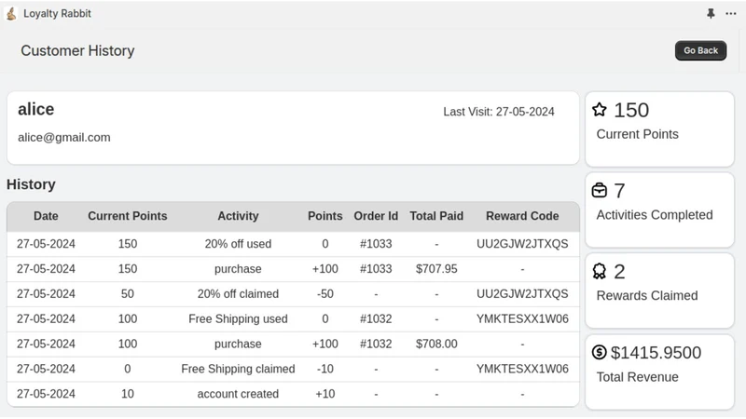
Task: Select the Reward Code column header
Action: click(x=522, y=216)
